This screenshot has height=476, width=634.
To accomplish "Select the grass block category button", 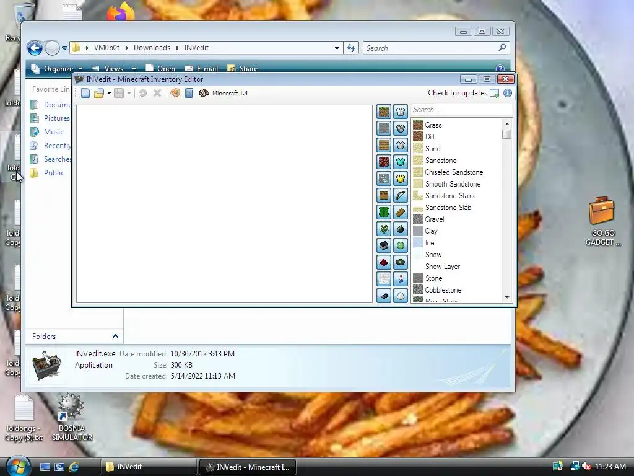I will 384,112.
